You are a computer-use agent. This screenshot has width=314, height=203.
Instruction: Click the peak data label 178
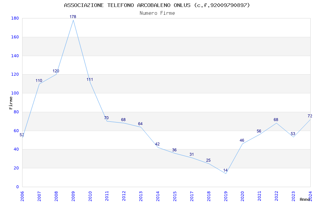(x=73, y=17)
